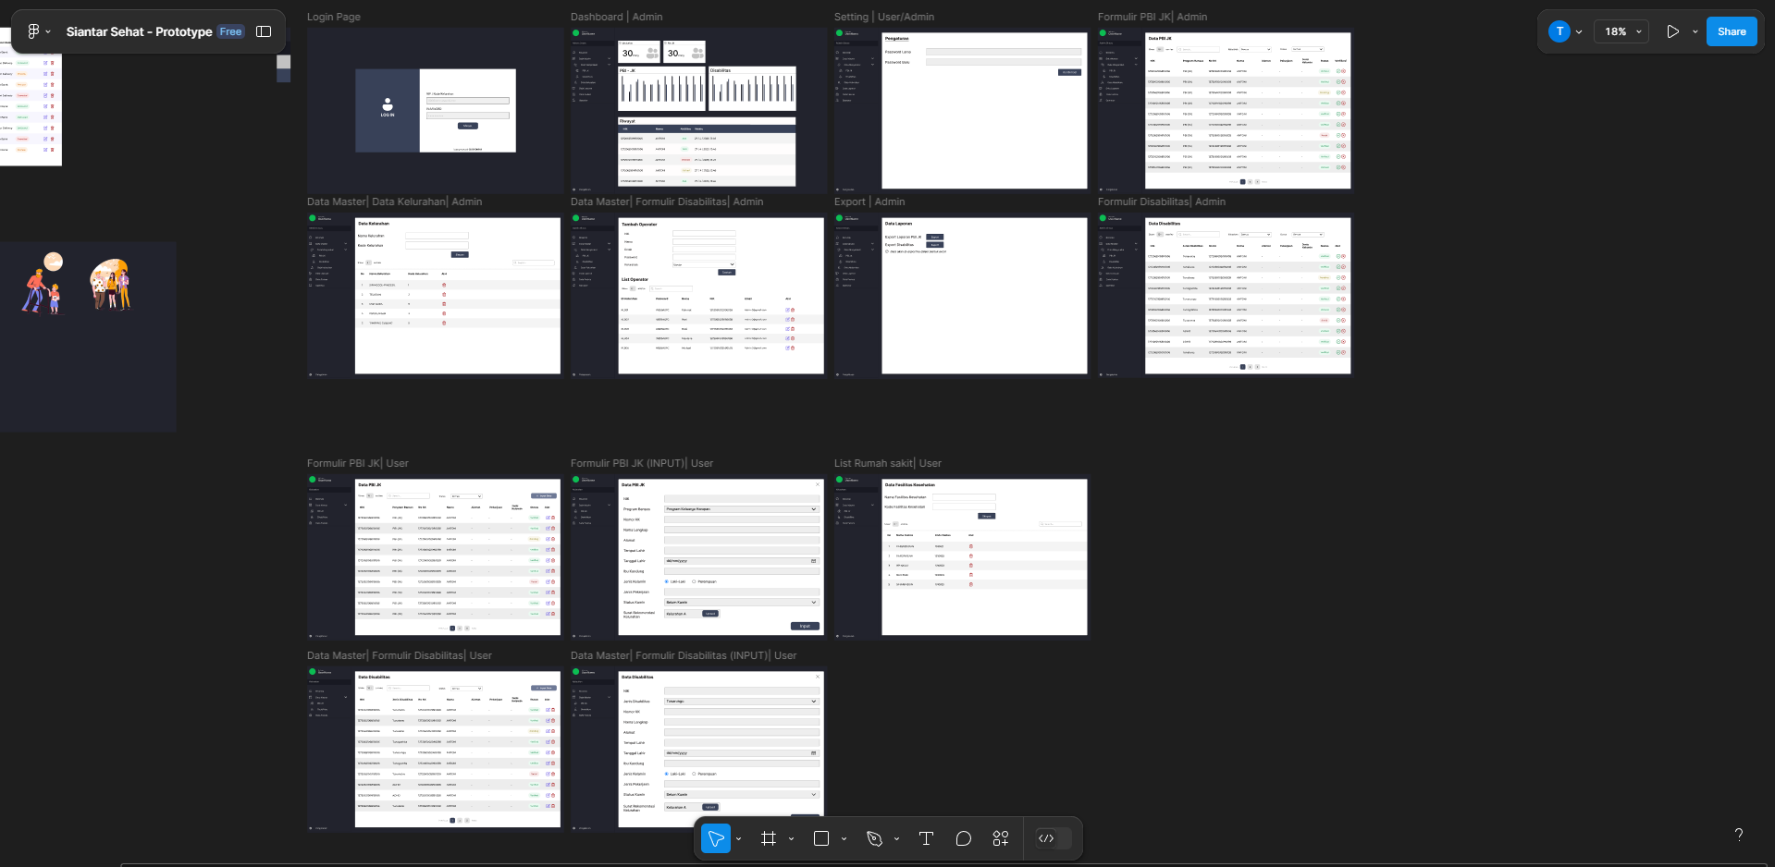The height and width of the screenshot is (867, 1775).
Task: Activate the Comment tool
Action: tap(963, 838)
